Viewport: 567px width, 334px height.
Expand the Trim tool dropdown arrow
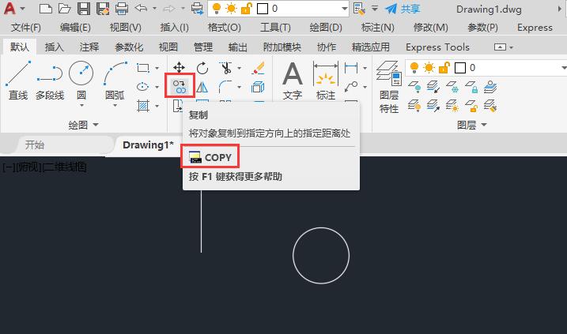[x=240, y=68]
